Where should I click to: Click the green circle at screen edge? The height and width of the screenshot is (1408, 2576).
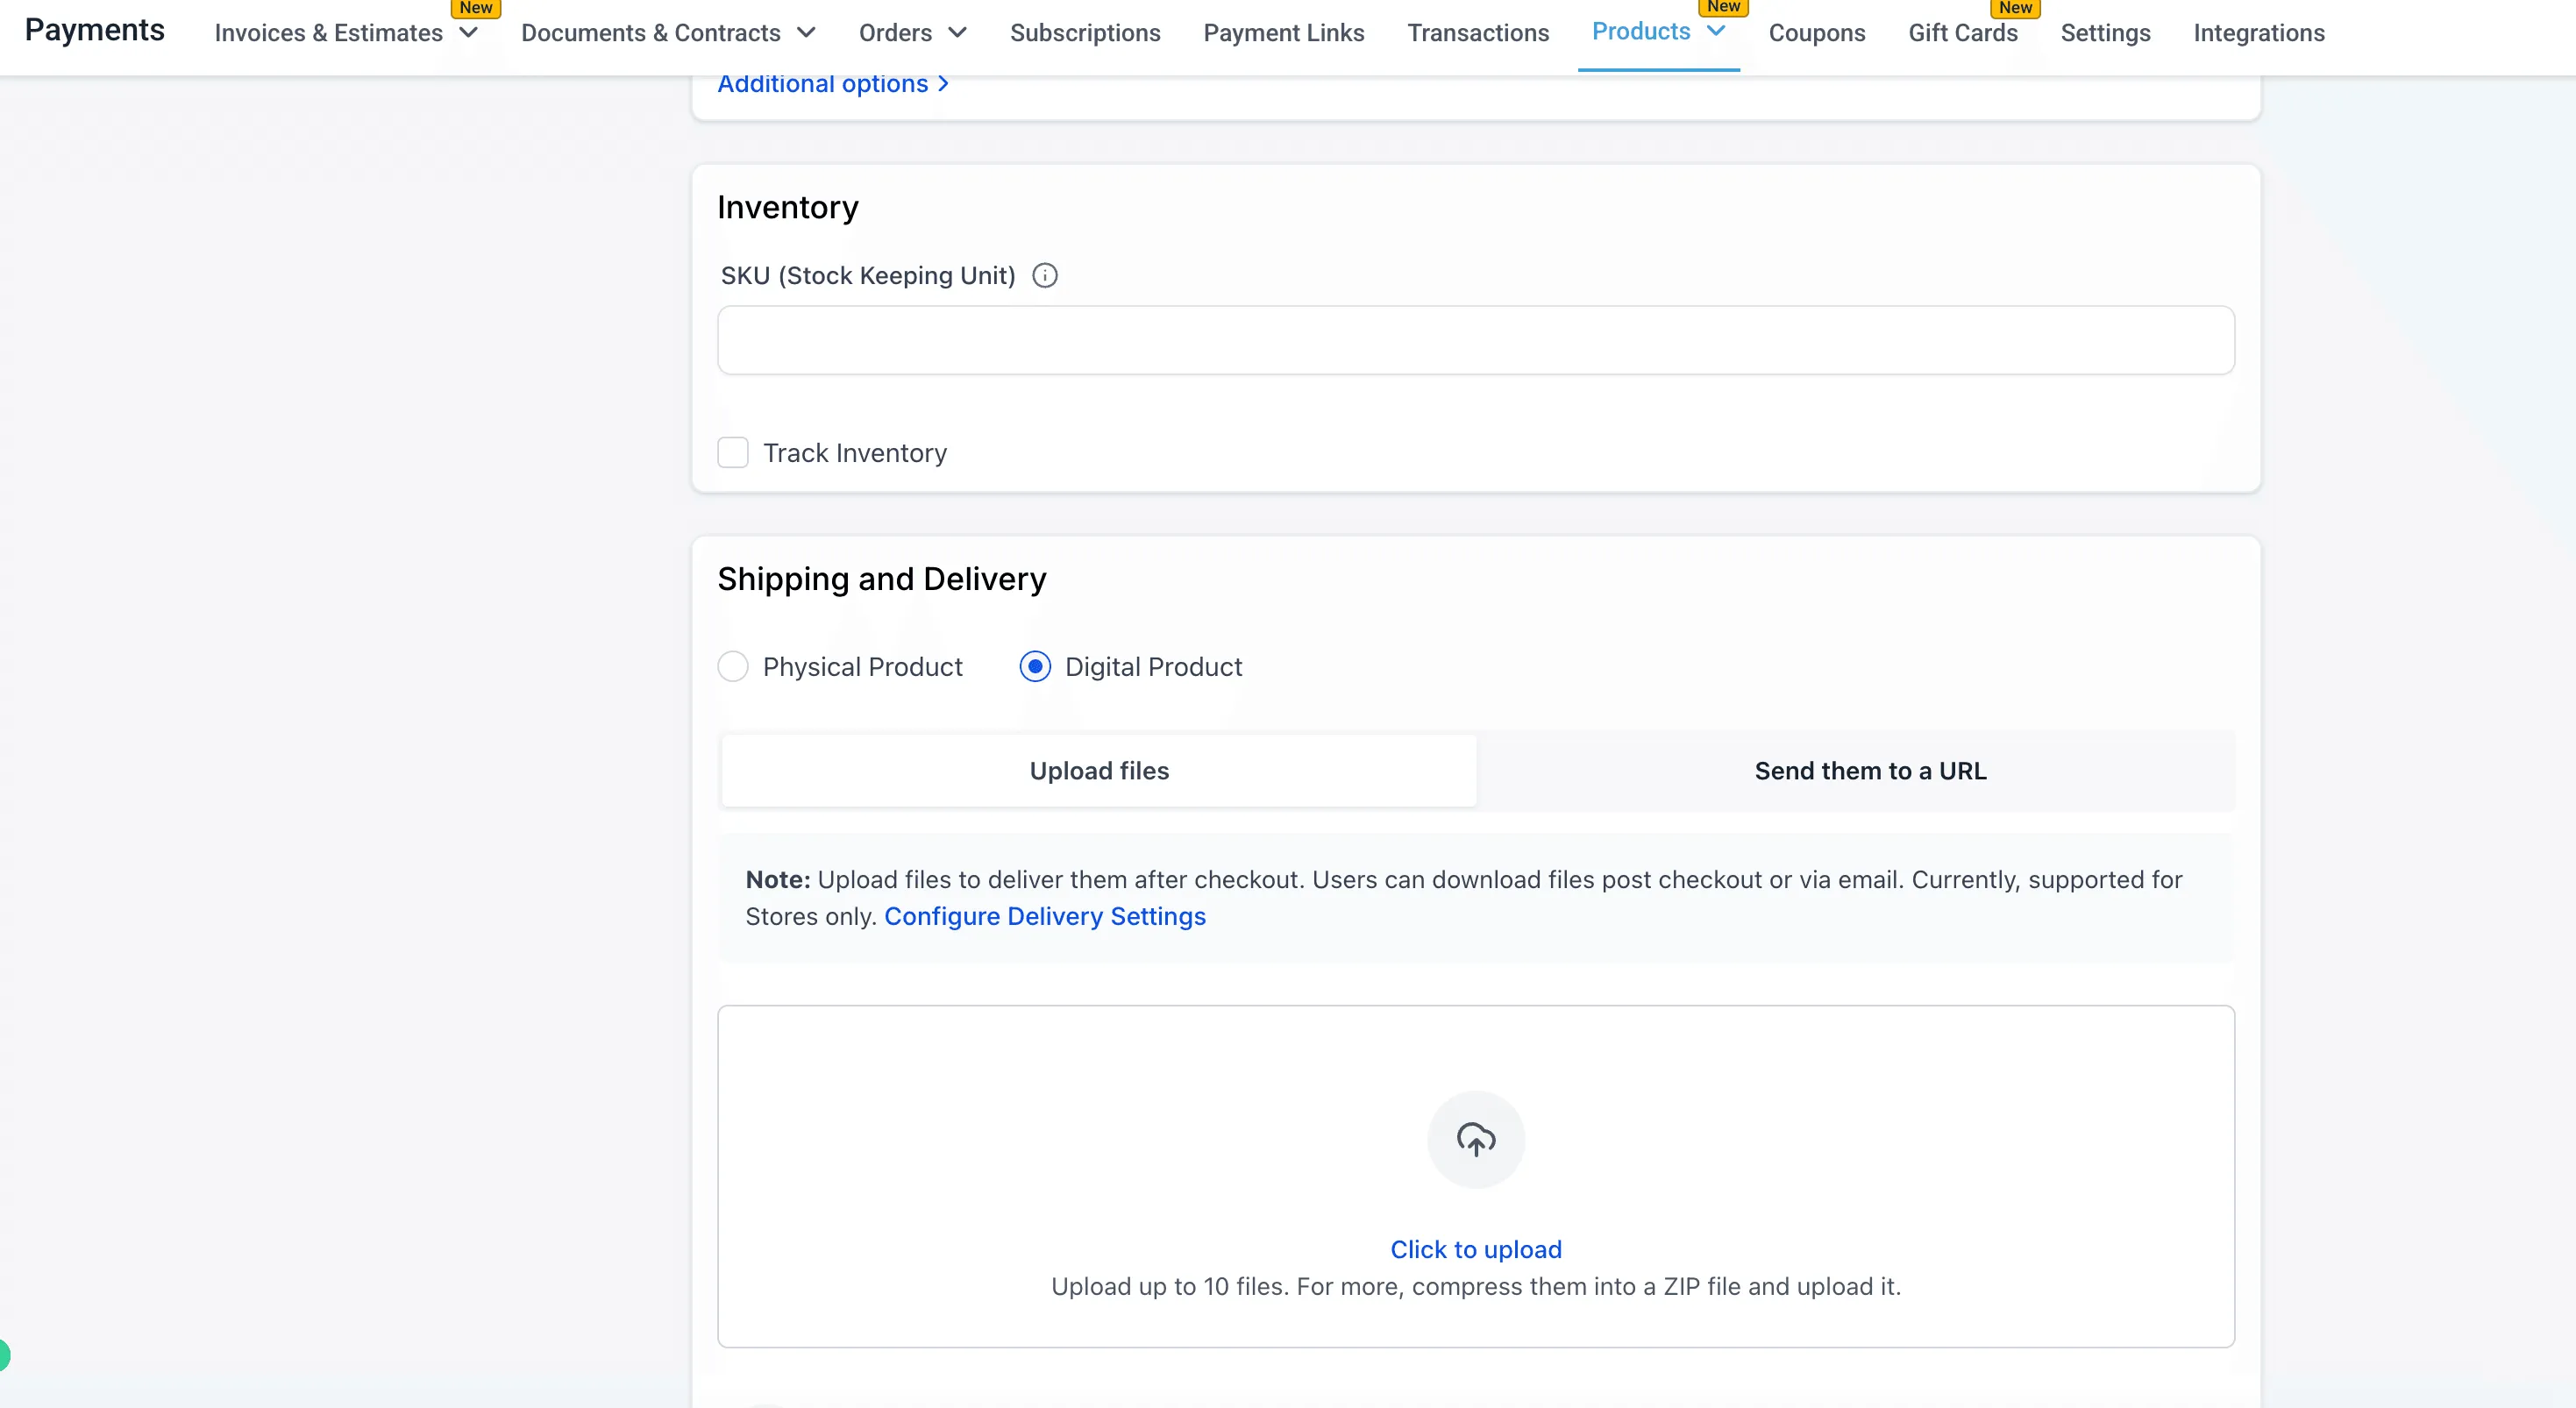[x=4, y=1354]
